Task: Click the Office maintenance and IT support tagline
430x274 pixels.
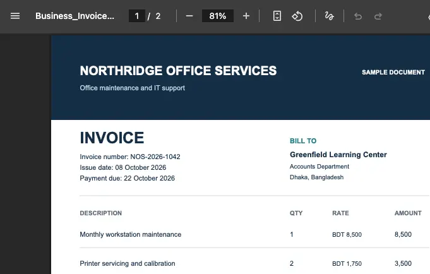Action: 132,88
